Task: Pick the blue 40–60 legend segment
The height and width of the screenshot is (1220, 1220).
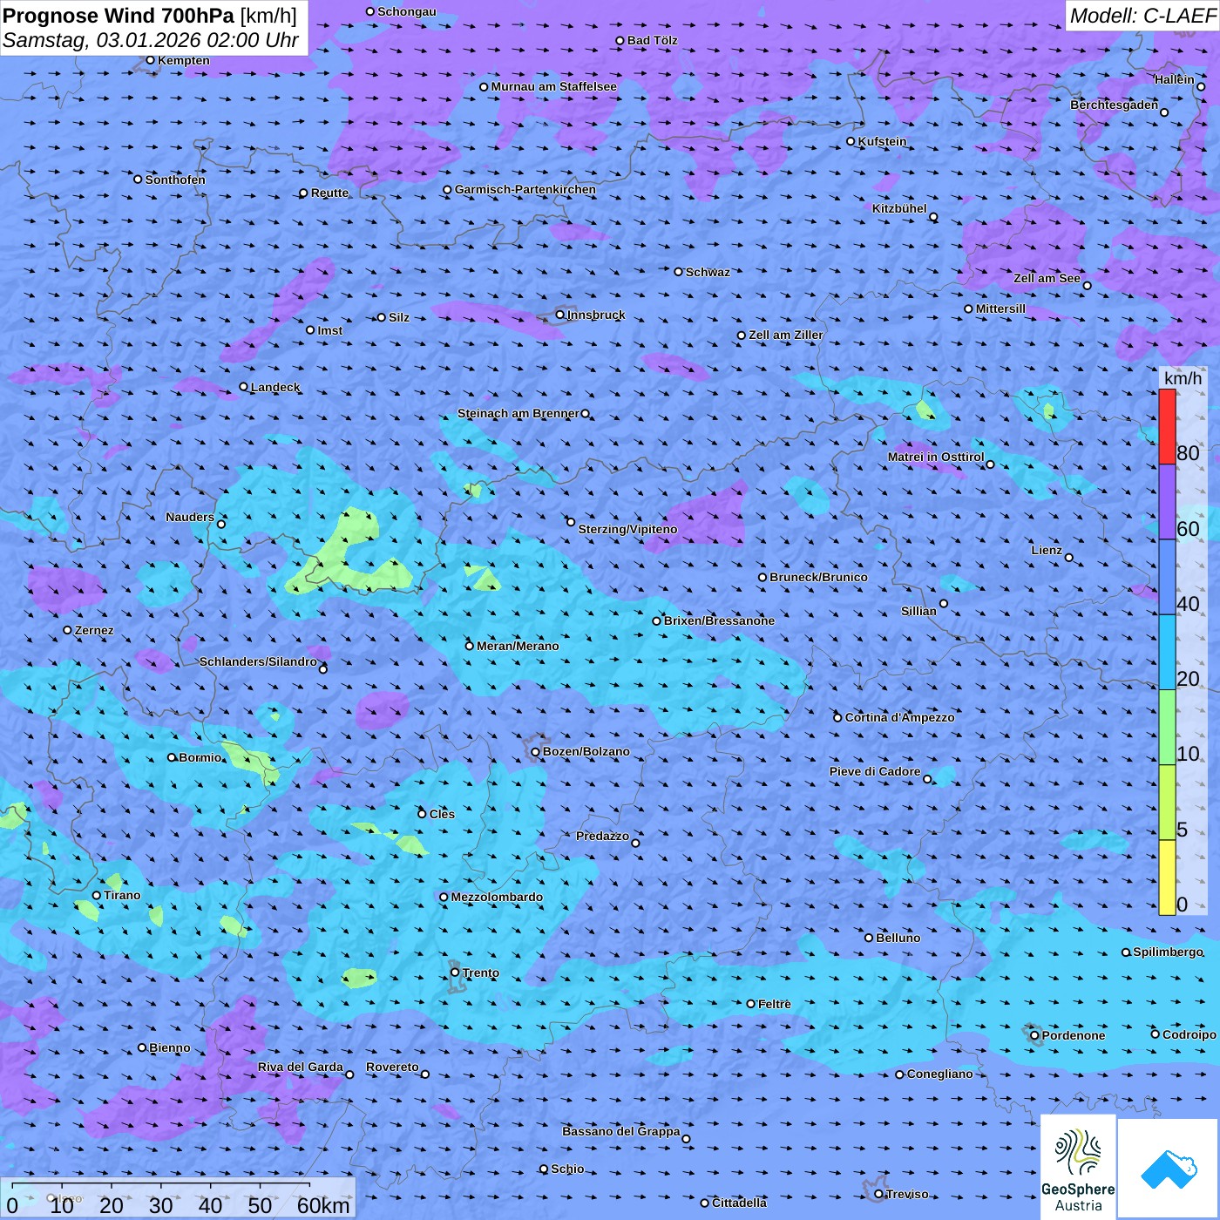Action: tap(1167, 578)
